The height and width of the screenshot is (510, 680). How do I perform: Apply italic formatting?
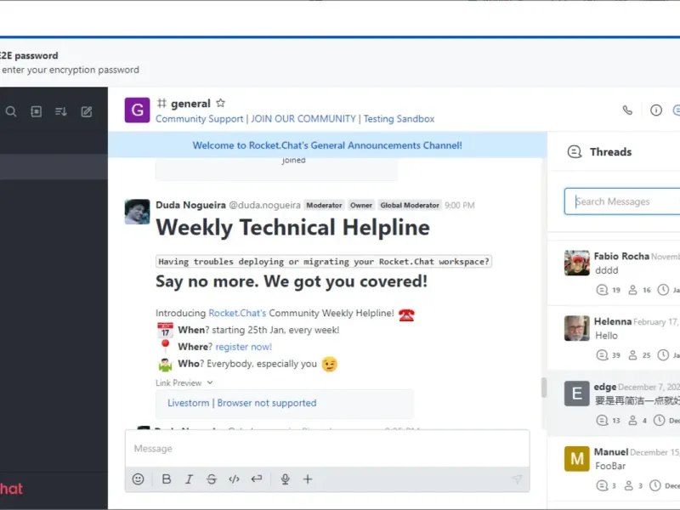[189, 479]
